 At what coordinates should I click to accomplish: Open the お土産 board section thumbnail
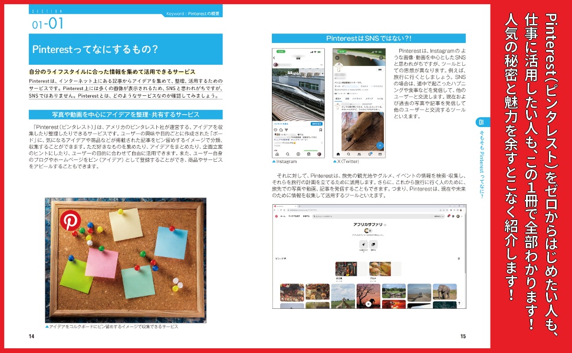[351, 269]
